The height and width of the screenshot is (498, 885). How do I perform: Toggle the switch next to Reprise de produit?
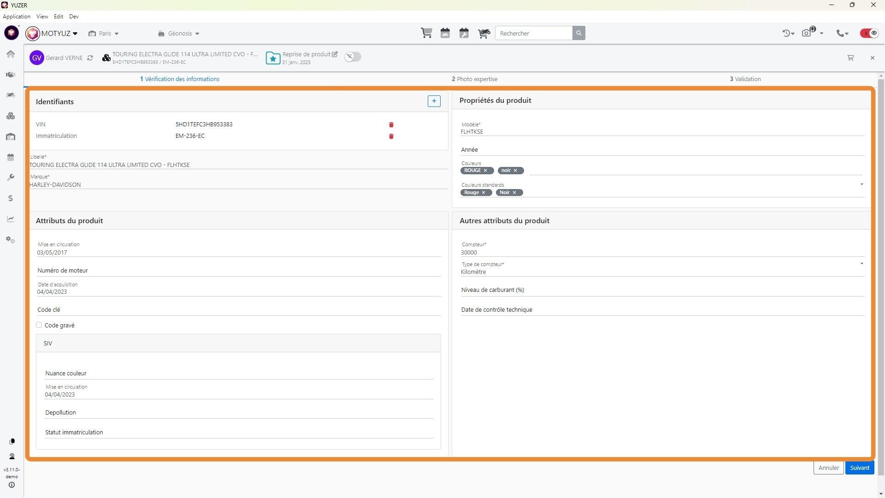(353, 57)
